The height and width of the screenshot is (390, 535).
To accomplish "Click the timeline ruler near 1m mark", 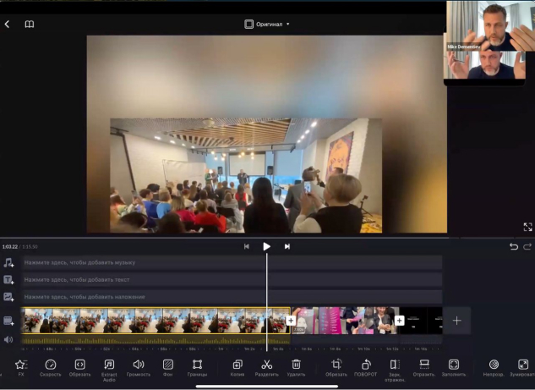I will [221, 349].
